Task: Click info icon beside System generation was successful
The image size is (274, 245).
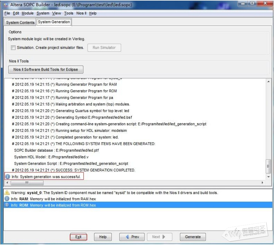Action: (x=7, y=177)
